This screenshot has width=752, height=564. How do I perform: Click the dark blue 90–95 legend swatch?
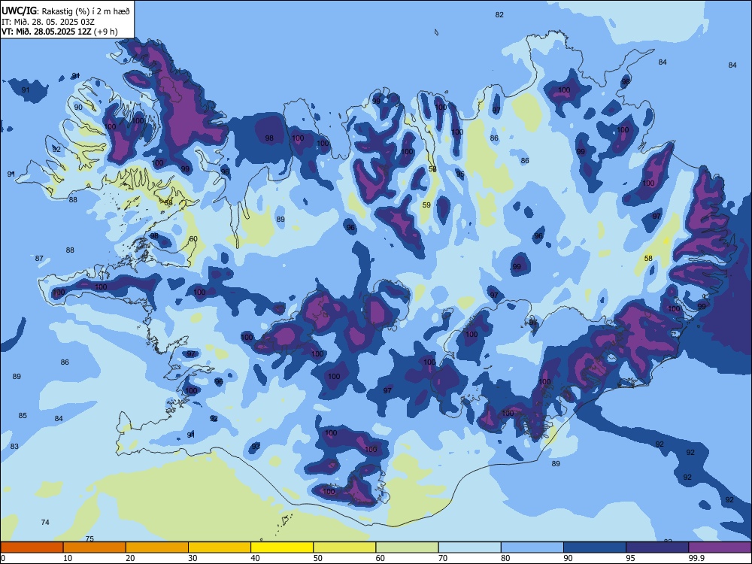tap(595, 547)
